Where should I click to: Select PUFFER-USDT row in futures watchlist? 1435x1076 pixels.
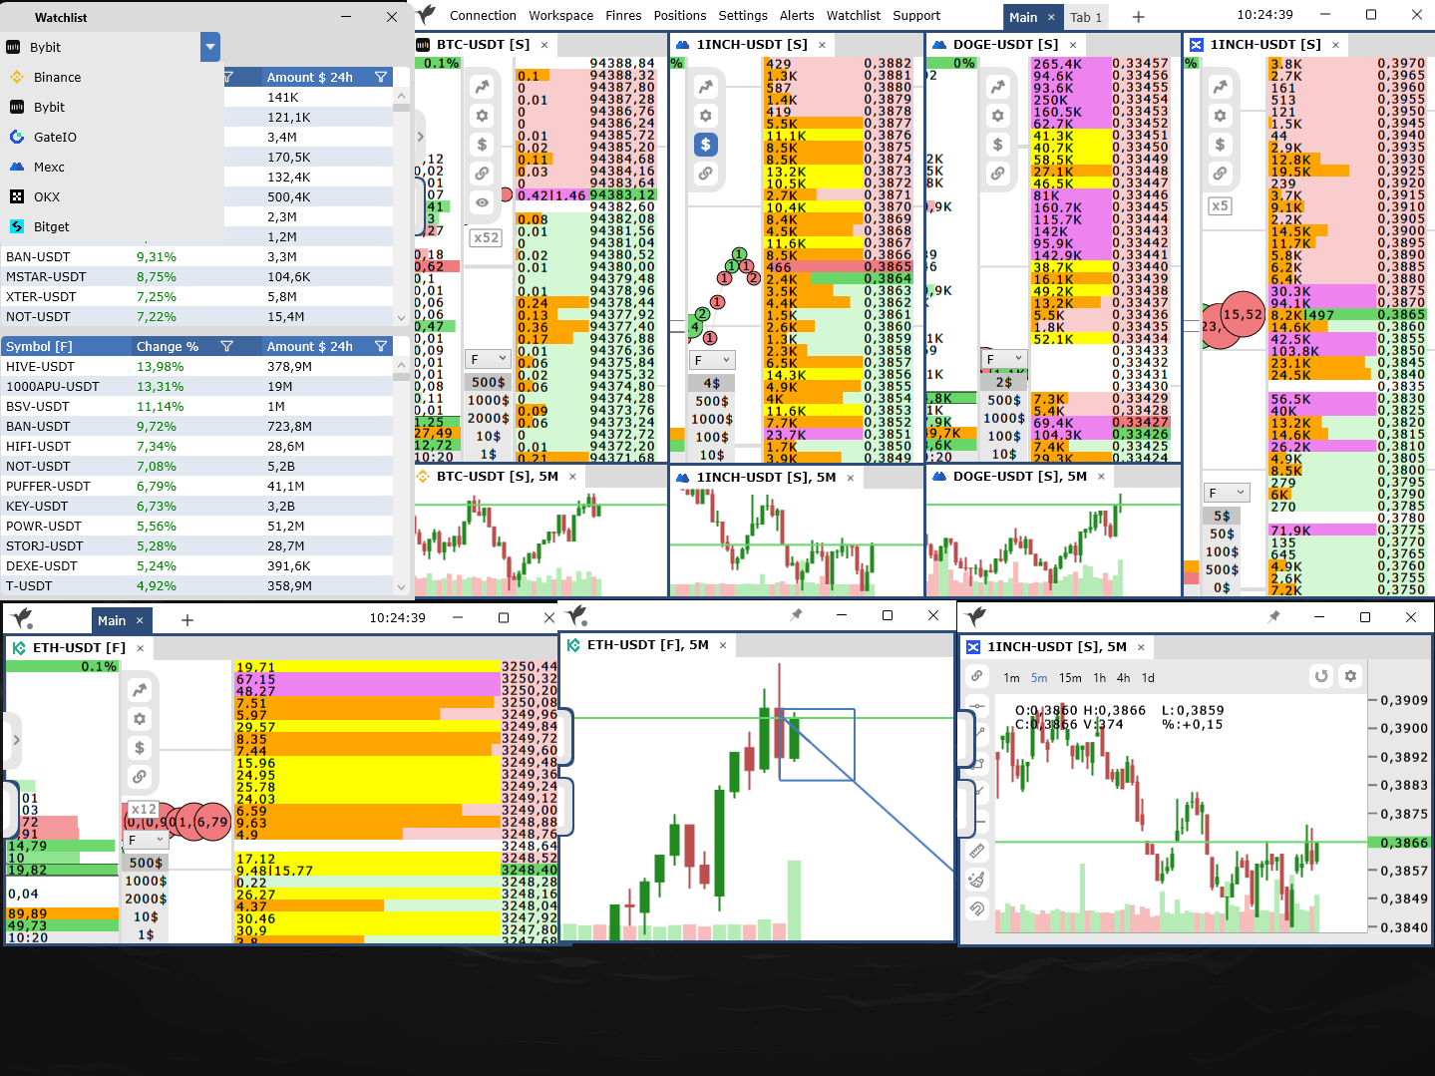(196, 486)
